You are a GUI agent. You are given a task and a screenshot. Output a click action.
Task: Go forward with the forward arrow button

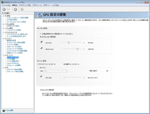point(15,9)
